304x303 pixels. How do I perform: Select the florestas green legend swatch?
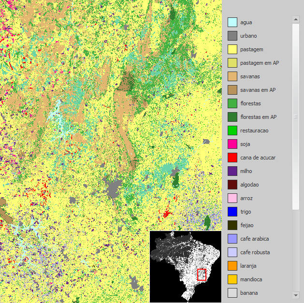[x=232, y=103]
